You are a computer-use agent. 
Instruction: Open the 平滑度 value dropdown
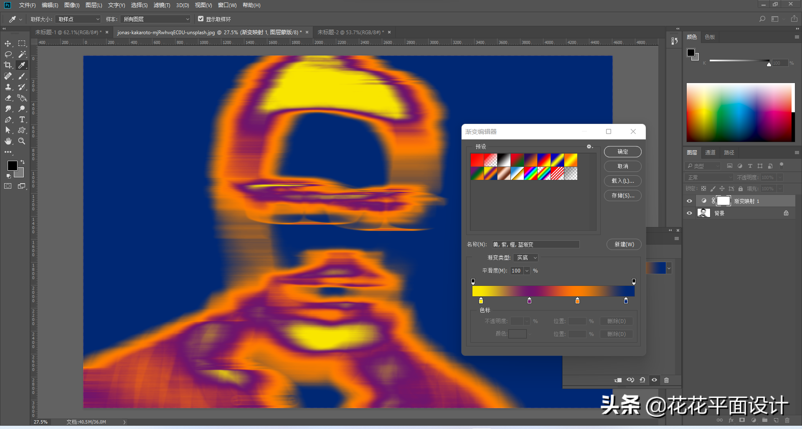tap(527, 271)
